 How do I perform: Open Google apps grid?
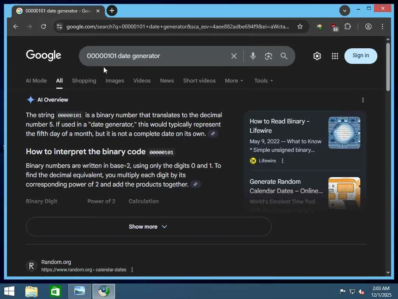[335, 56]
